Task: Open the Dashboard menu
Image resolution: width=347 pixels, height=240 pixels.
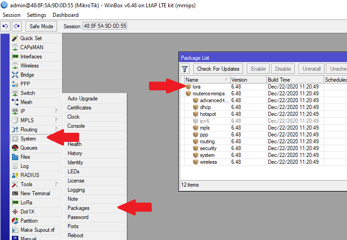Action: click(x=65, y=15)
